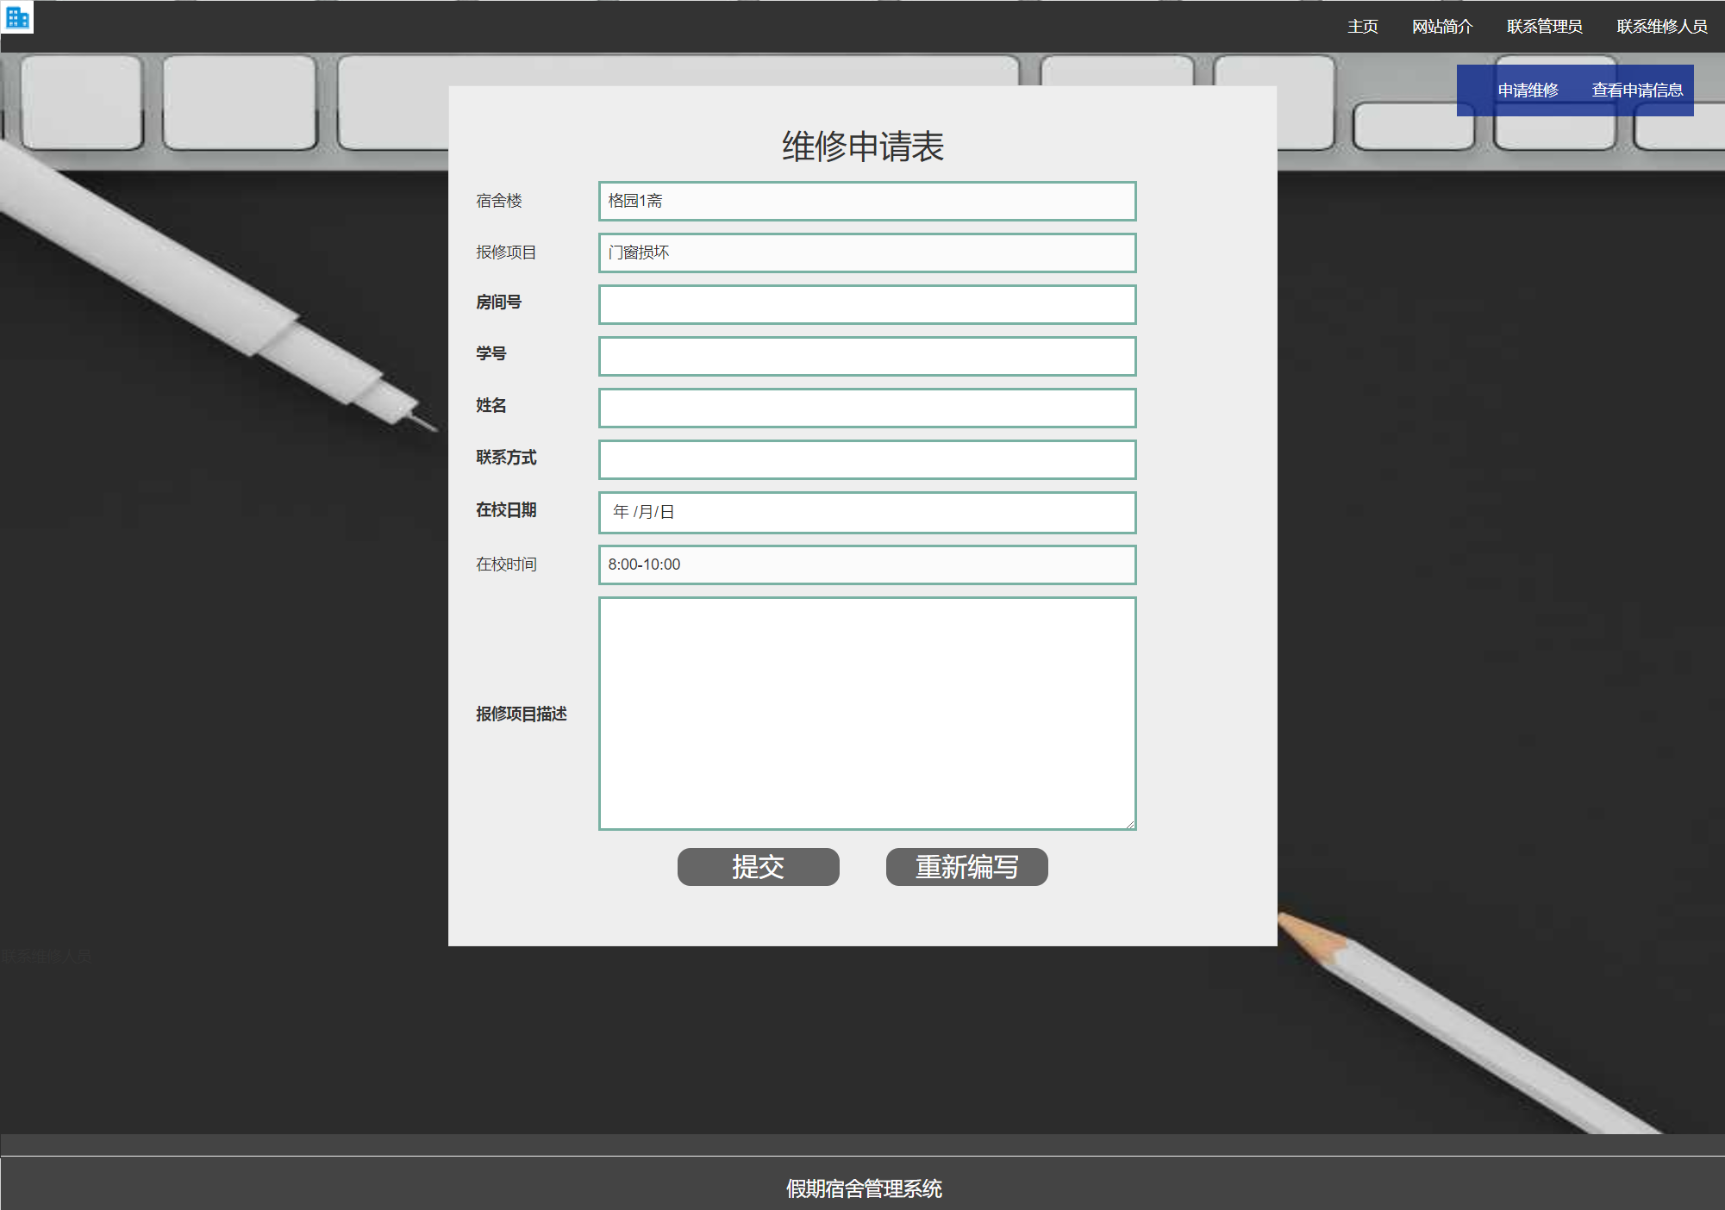
Task: Grab the textarea resize handle corner
Action: coord(1129,824)
